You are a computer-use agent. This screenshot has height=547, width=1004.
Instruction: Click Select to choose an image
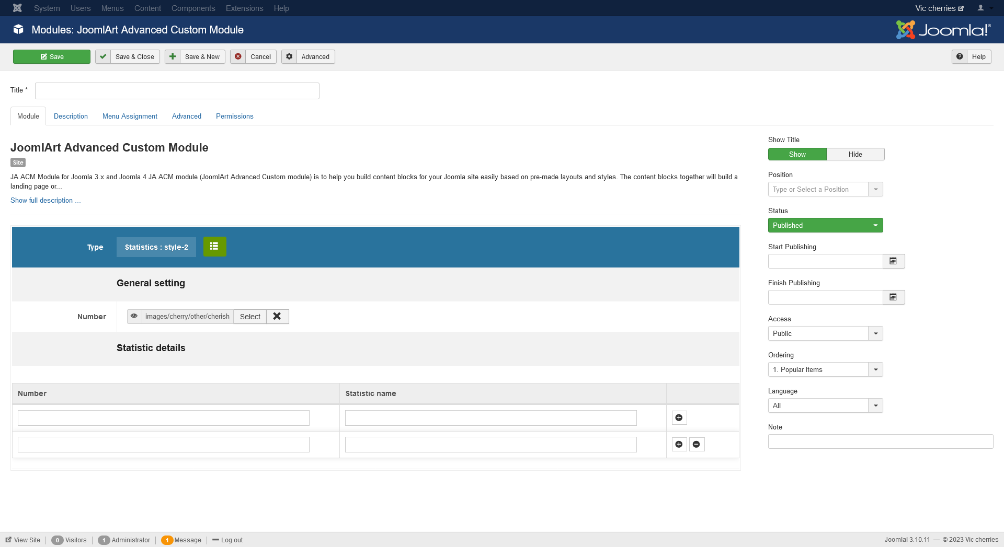tap(250, 316)
